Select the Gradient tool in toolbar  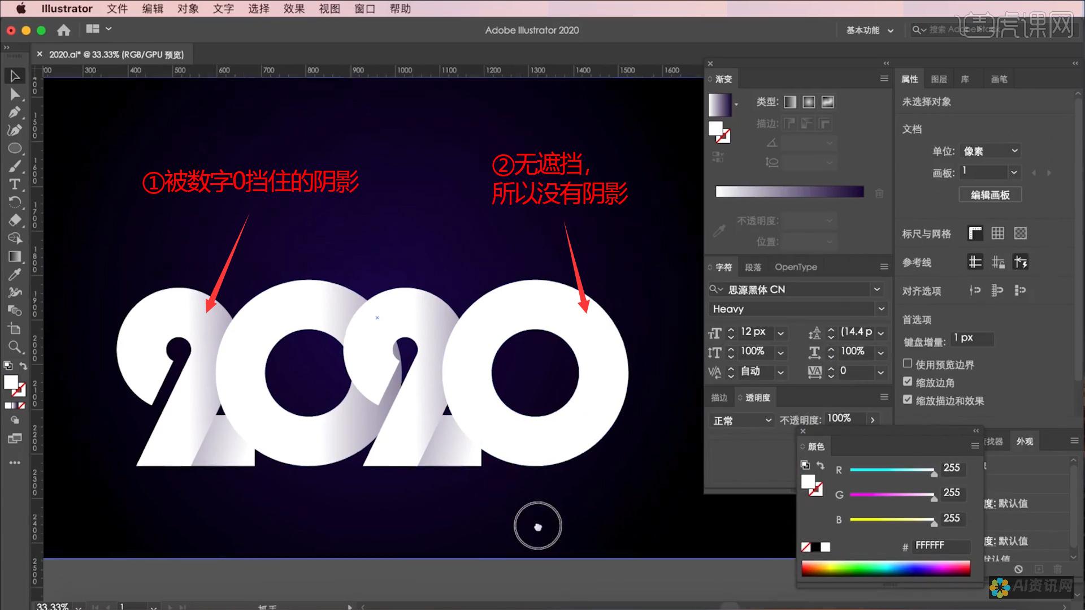(x=15, y=257)
